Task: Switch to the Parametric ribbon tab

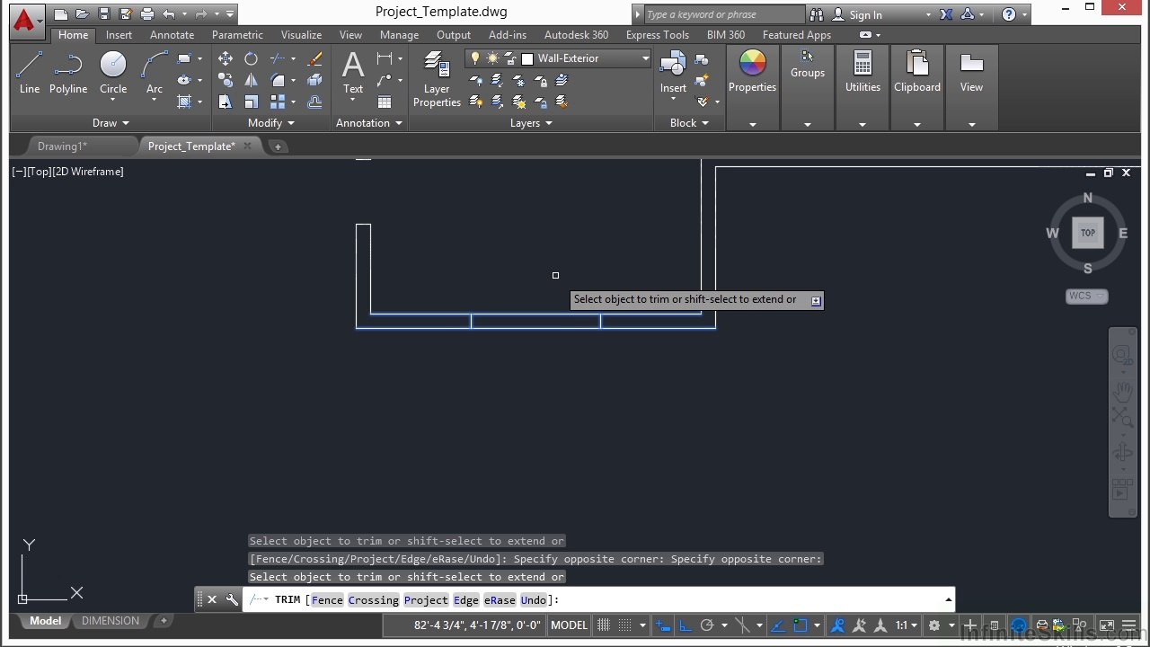Action: 237,35
